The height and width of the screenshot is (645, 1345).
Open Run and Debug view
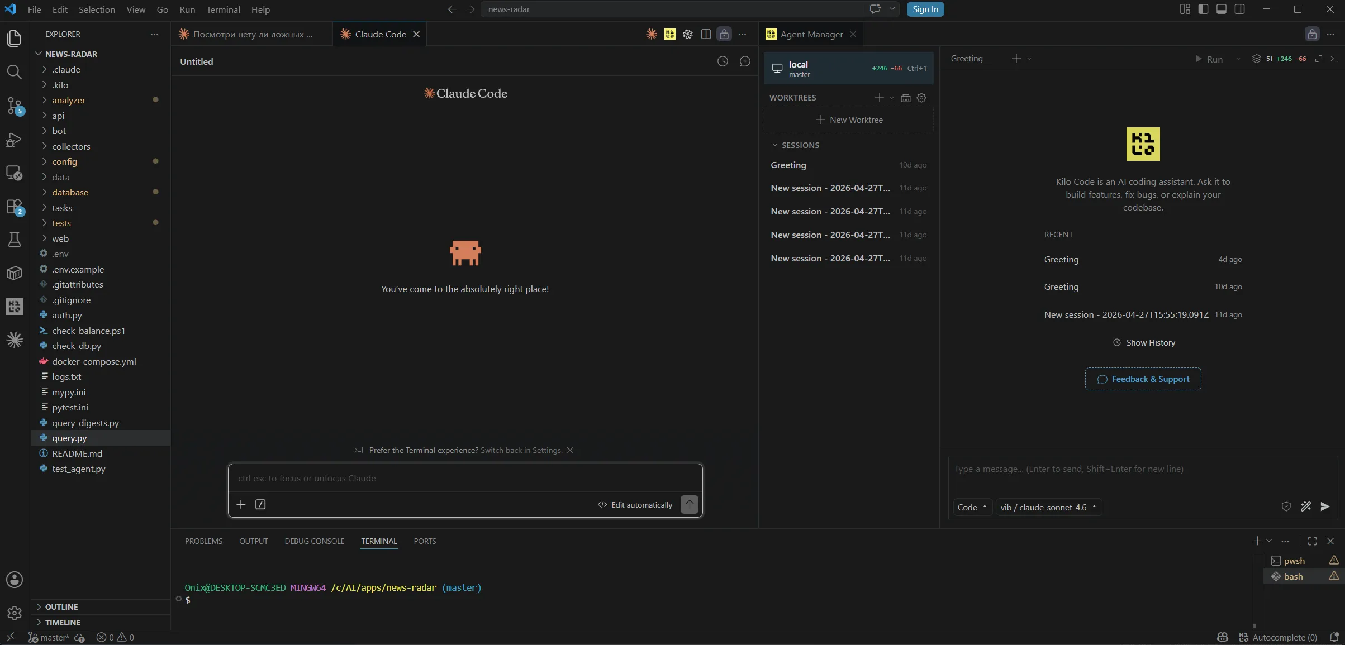[x=15, y=139]
